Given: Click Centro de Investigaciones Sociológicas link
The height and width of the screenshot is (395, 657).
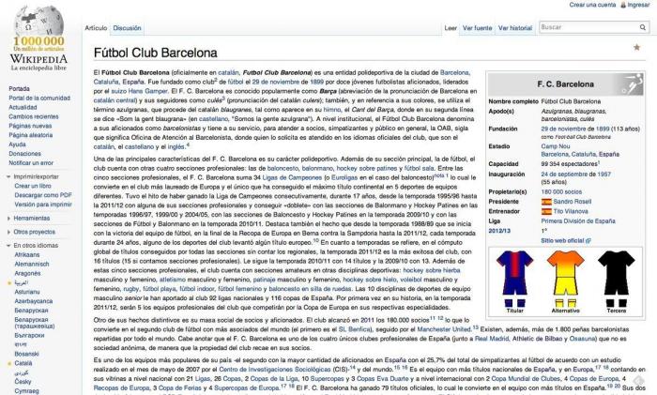Looking at the screenshot, I should pyautogui.click(x=275, y=370).
